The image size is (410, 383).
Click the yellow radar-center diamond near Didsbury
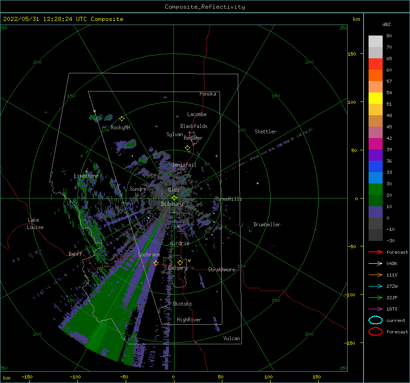(174, 198)
